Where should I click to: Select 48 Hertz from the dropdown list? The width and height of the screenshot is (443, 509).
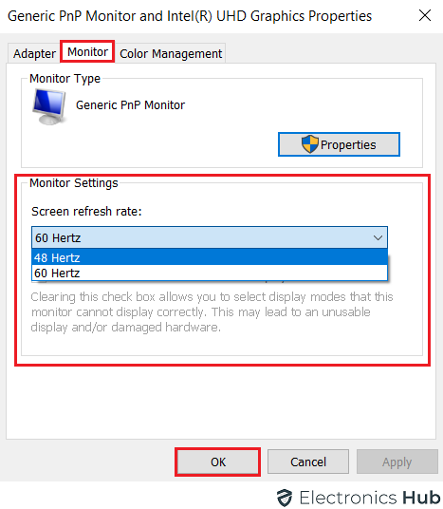point(210,257)
